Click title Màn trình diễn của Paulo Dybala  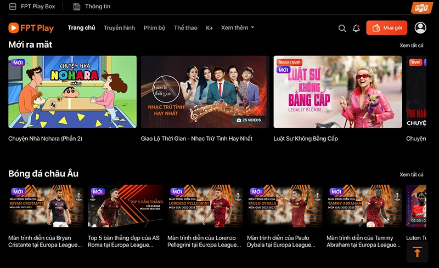(x=281, y=241)
